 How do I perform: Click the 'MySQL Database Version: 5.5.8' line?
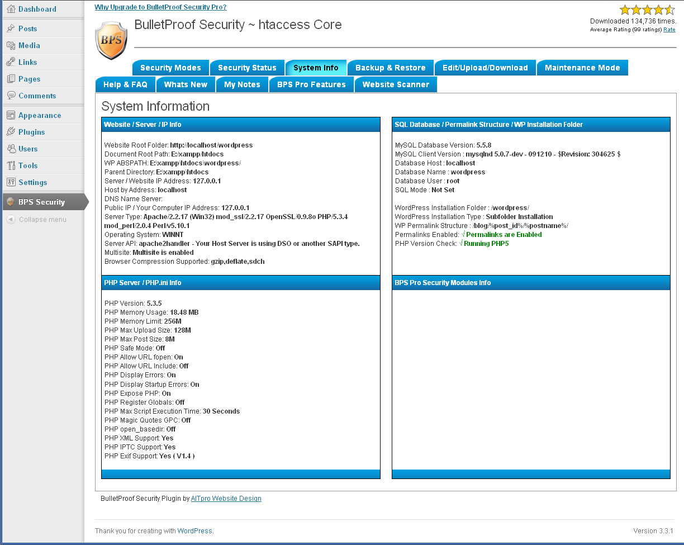[443, 145]
